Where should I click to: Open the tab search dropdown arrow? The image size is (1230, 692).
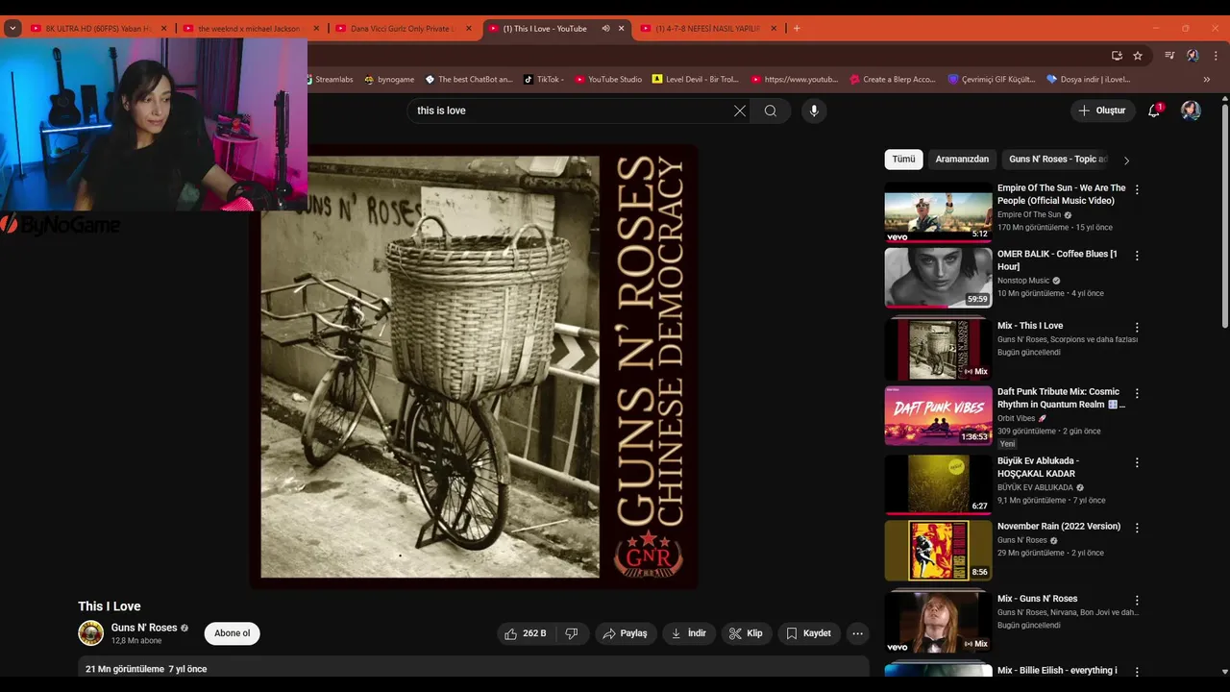12,28
